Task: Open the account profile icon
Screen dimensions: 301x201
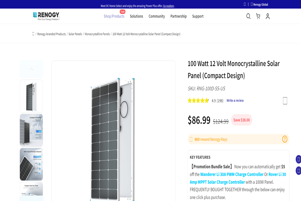Action: [268, 16]
